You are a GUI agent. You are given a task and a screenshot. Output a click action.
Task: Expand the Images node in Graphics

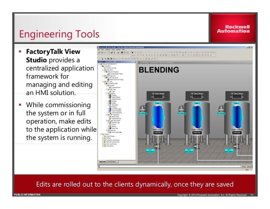pos(108,103)
